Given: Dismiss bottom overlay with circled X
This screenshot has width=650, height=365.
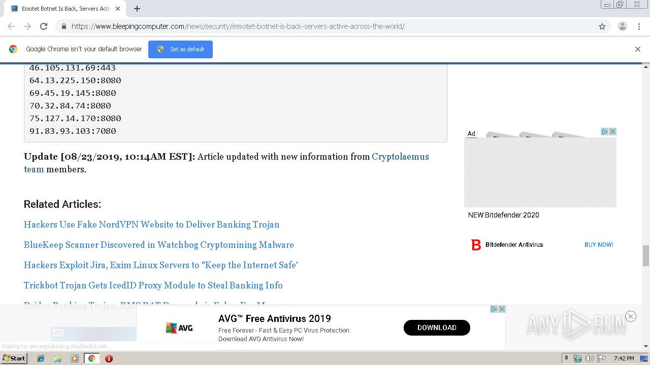Looking at the screenshot, I should 631,316.
